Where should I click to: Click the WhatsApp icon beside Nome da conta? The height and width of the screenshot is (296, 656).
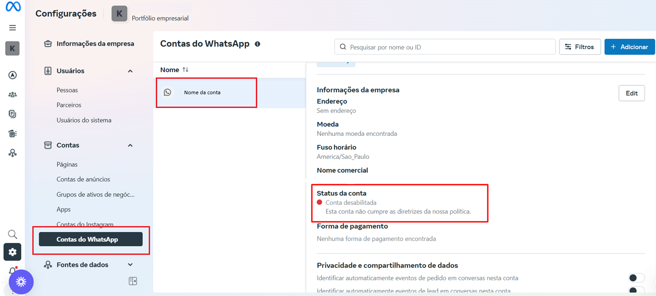click(167, 92)
